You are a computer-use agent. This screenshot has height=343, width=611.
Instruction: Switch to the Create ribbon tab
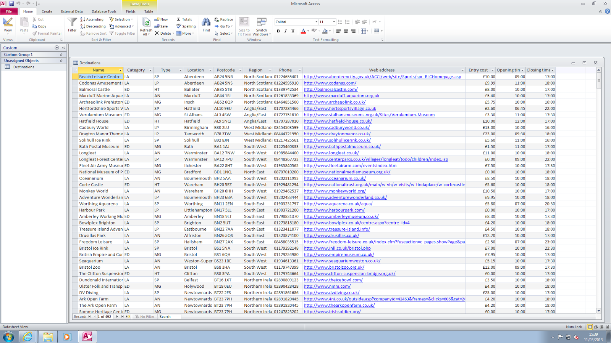tap(47, 11)
